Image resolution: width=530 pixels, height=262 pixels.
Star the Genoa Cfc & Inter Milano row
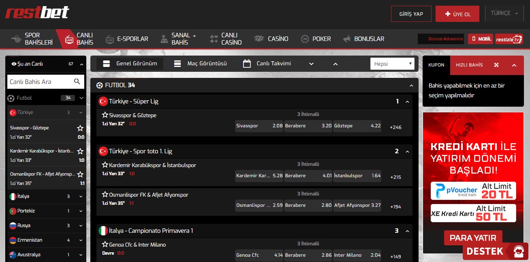[x=105, y=245]
